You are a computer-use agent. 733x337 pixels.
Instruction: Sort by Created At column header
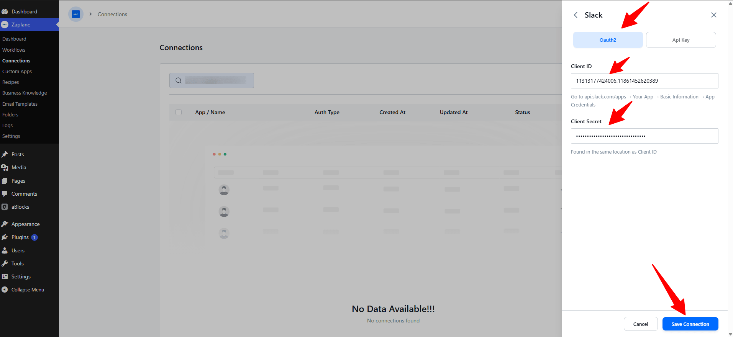point(392,112)
